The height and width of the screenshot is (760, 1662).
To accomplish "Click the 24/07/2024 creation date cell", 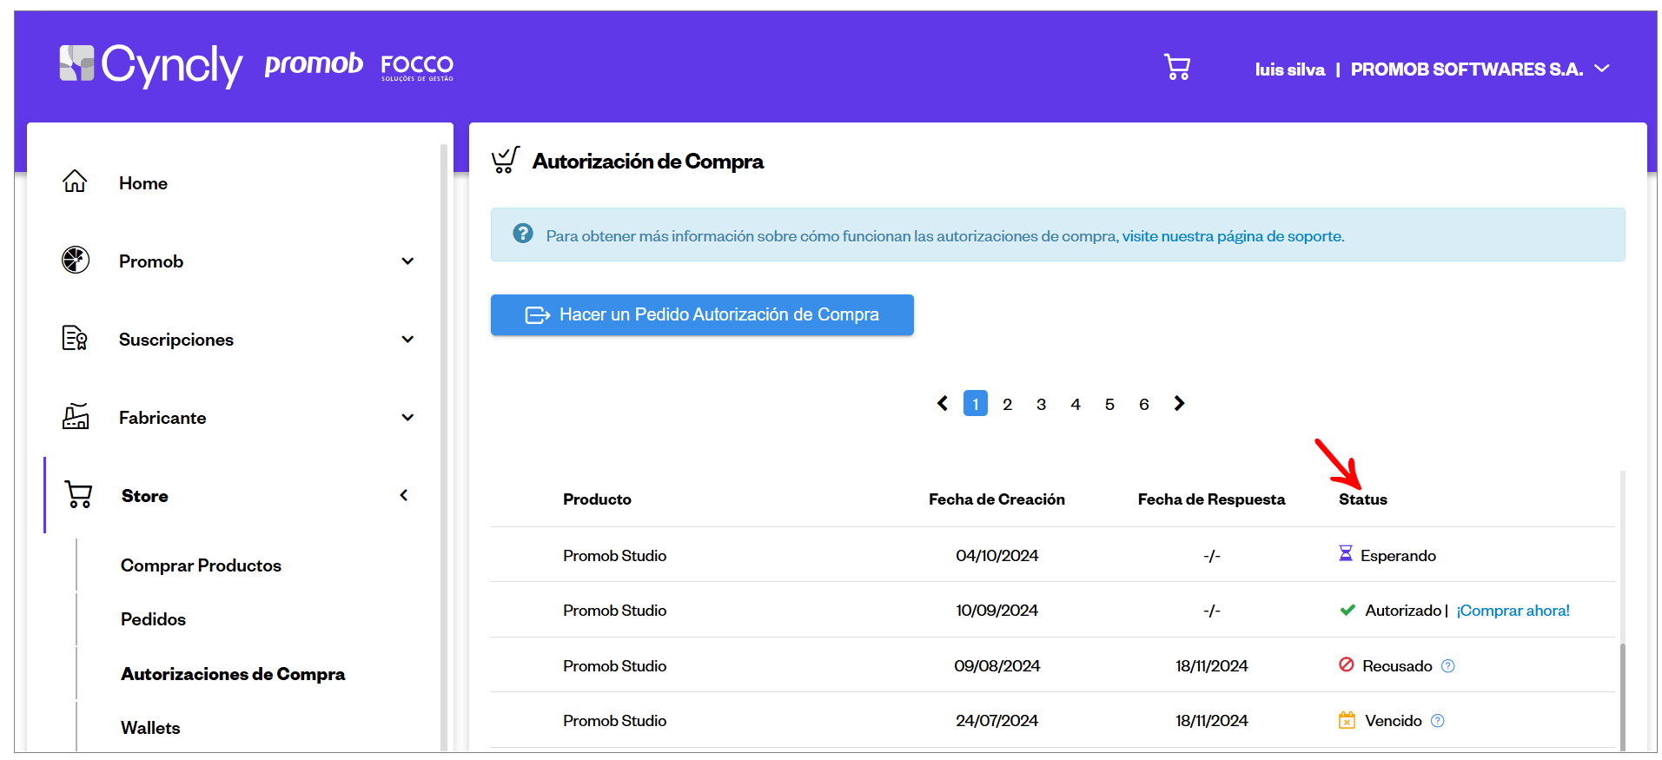I will pyautogui.click(x=997, y=721).
